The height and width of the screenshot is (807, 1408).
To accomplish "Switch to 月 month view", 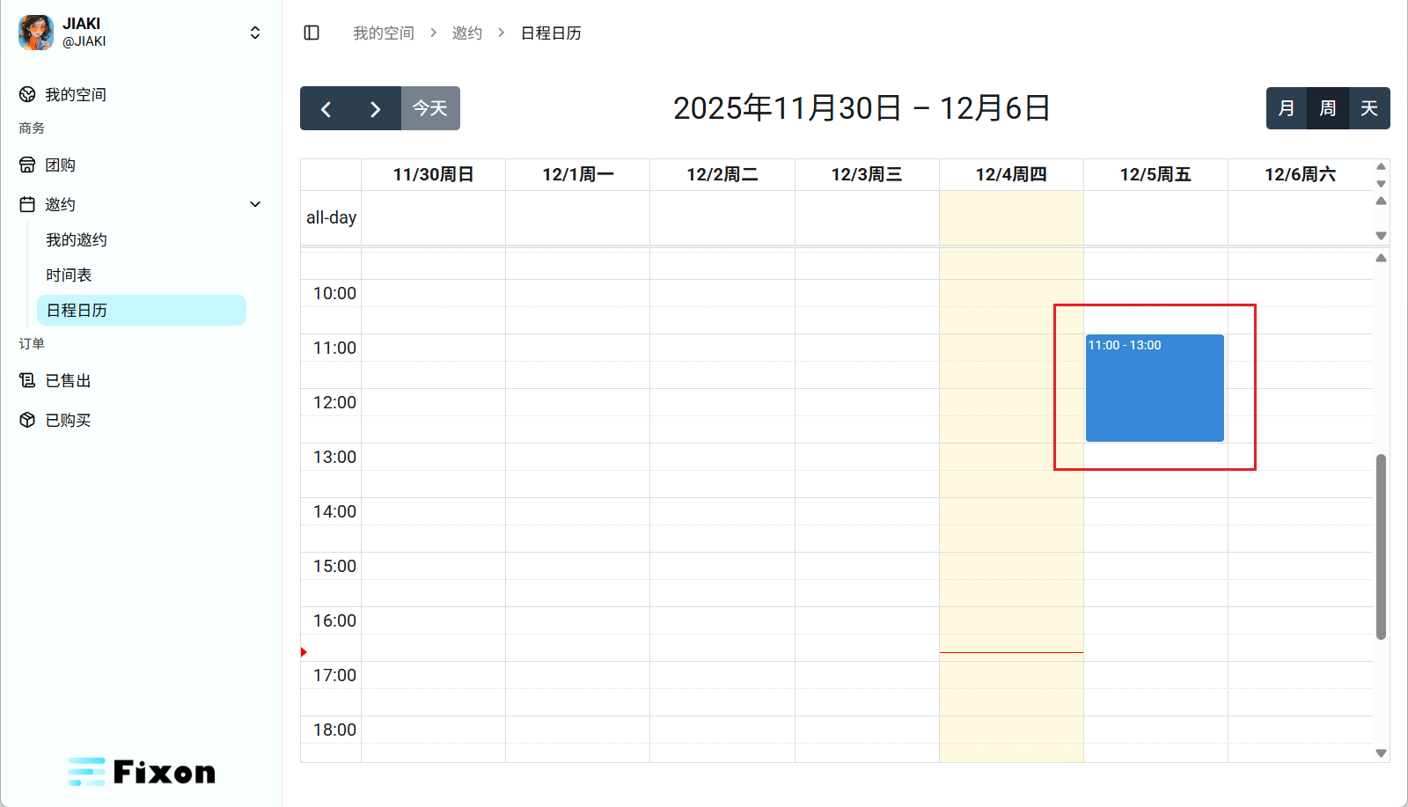I will [x=1287, y=108].
